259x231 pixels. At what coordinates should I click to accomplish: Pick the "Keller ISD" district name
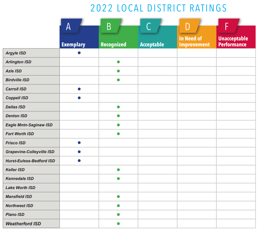(x=15, y=170)
